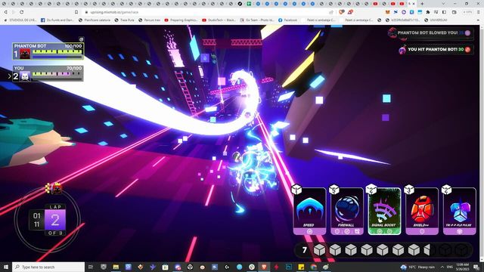Click the uprising address bar URL
Image resolution: width=484 pixels, height=272 pixels.
114,12
